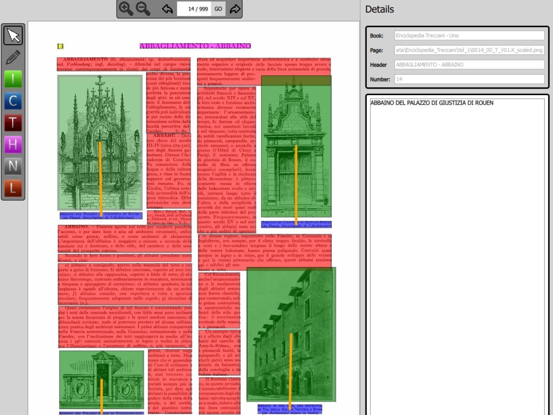Viewport: 553px width, 415px height.
Task: Click the Header field 'ABBAGLIAMENTO - ABBAINO'
Action: click(x=469, y=64)
